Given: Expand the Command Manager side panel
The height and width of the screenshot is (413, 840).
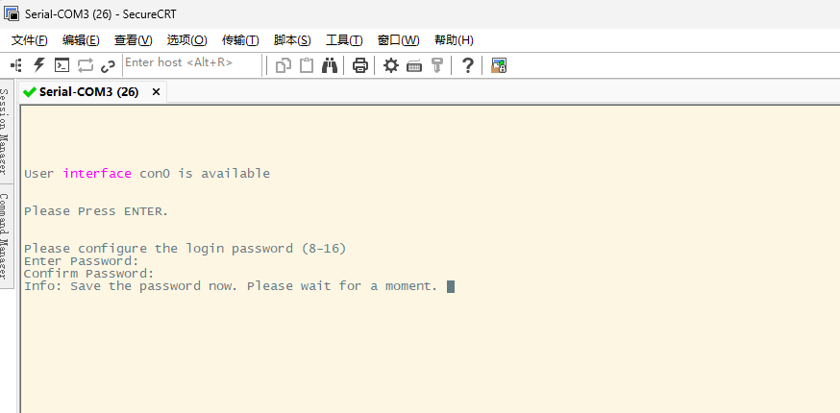Looking at the screenshot, I should pos(6,235).
